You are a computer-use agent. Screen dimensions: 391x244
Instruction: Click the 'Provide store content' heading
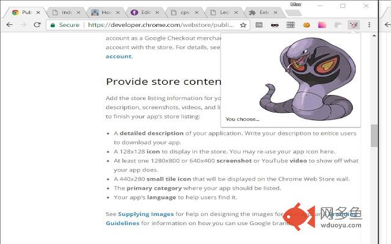tap(164, 82)
